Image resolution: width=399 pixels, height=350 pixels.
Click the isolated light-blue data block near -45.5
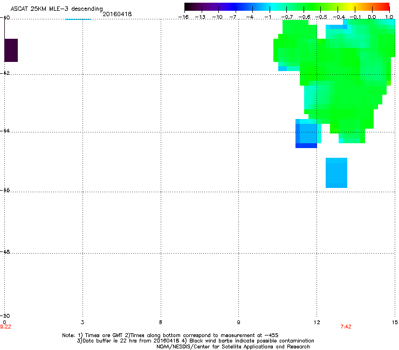(336, 173)
